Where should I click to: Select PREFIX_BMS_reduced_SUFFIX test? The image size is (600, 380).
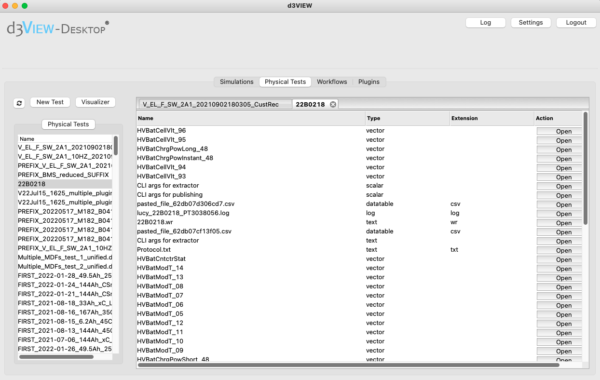click(x=65, y=175)
